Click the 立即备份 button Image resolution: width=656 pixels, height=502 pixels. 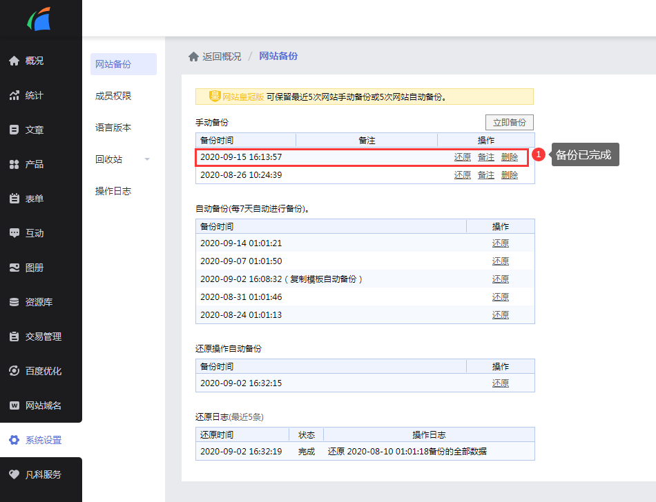510,122
